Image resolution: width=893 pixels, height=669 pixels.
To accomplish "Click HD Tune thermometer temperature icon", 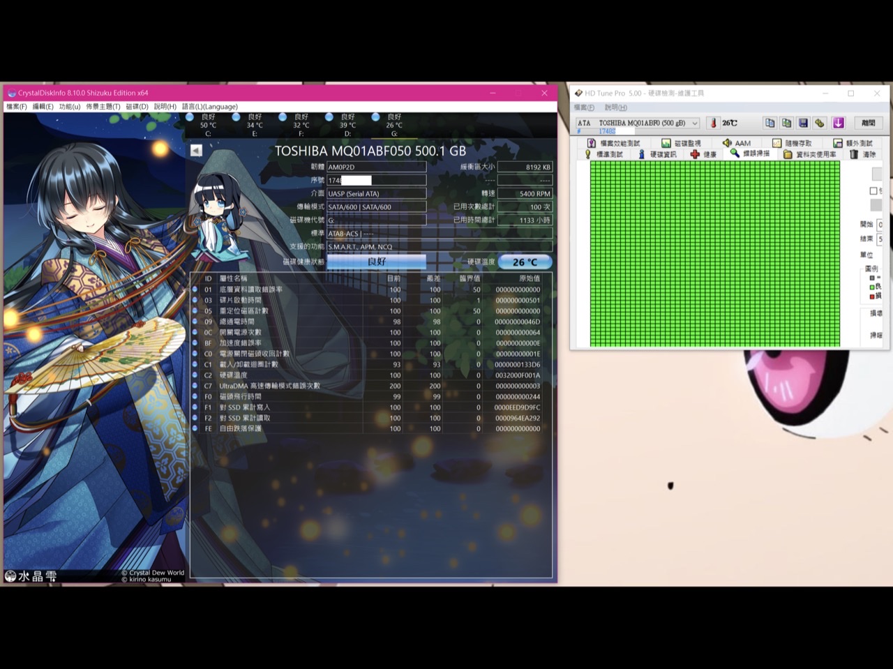I will click(712, 123).
